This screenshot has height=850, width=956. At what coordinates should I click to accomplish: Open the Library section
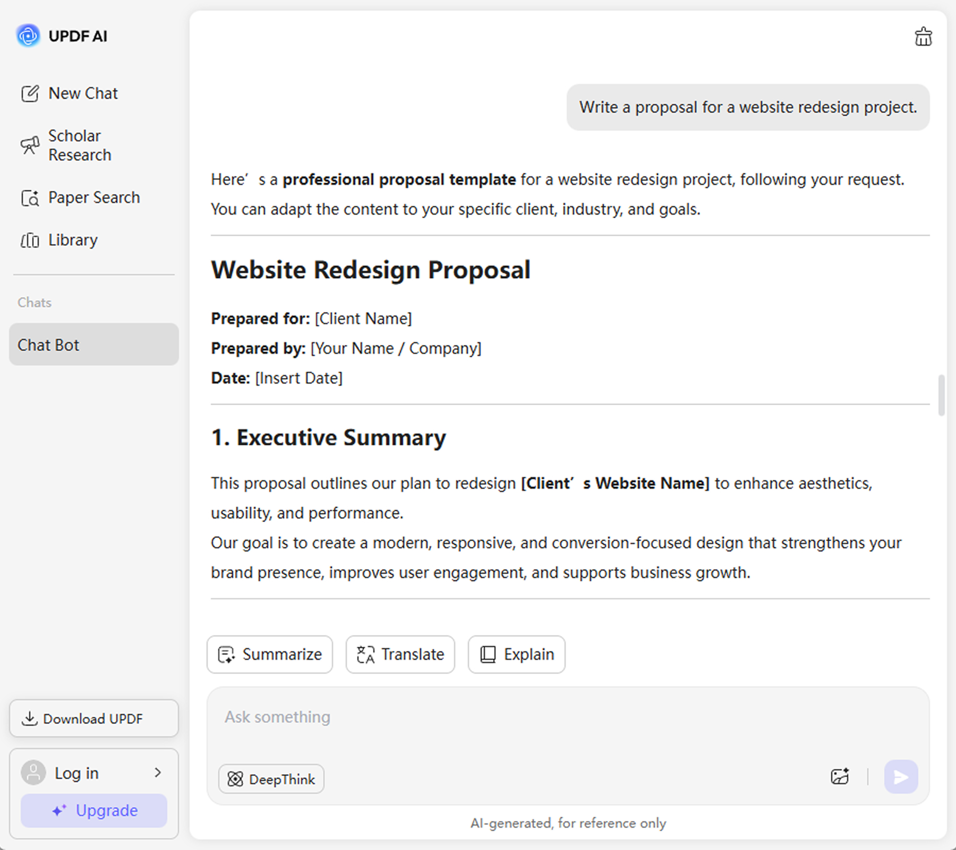pyautogui.click(x=73, y=240)
